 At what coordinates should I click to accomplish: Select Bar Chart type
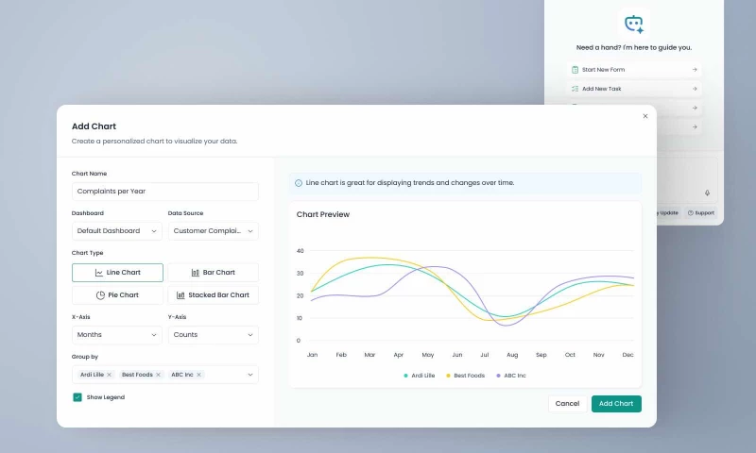click(x=214, y=273)
